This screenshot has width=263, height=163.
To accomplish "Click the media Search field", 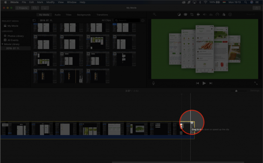I will click(127, 20).
